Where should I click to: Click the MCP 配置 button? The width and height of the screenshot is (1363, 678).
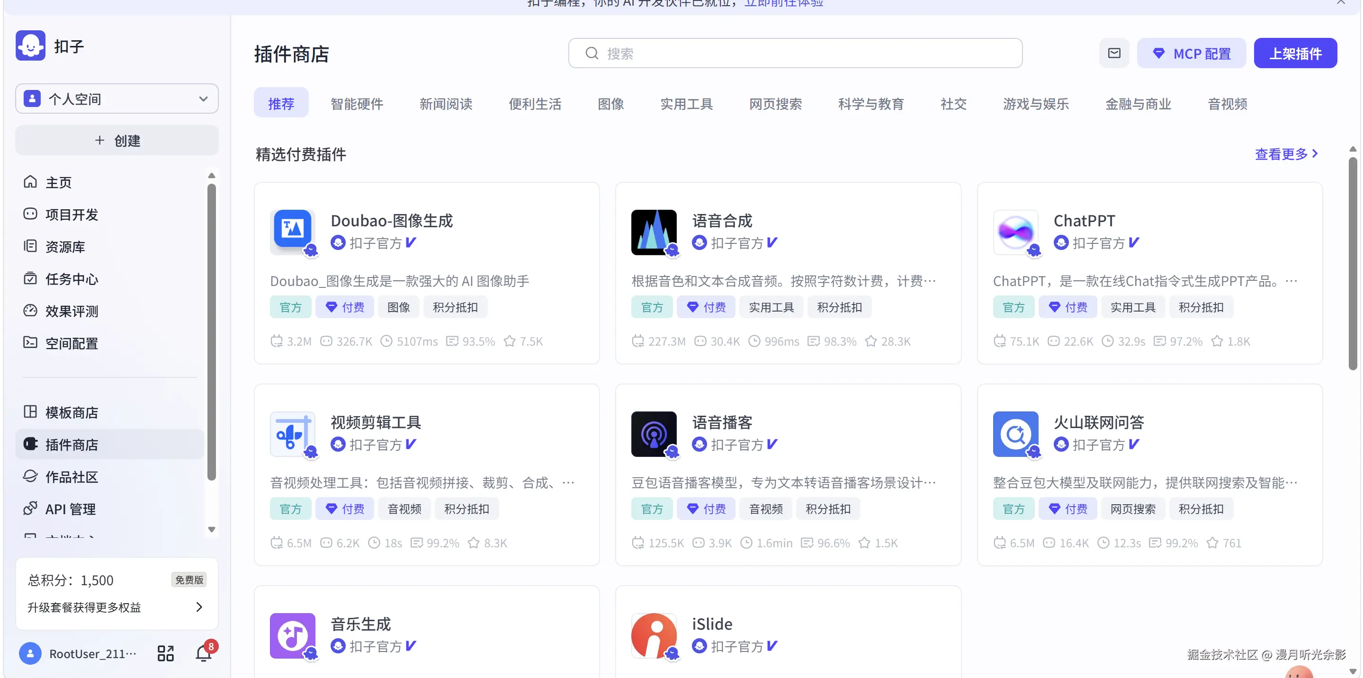(1192, 54)
